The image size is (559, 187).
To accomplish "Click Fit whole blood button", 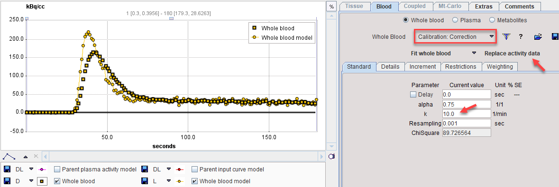I will tap(431, 53).
